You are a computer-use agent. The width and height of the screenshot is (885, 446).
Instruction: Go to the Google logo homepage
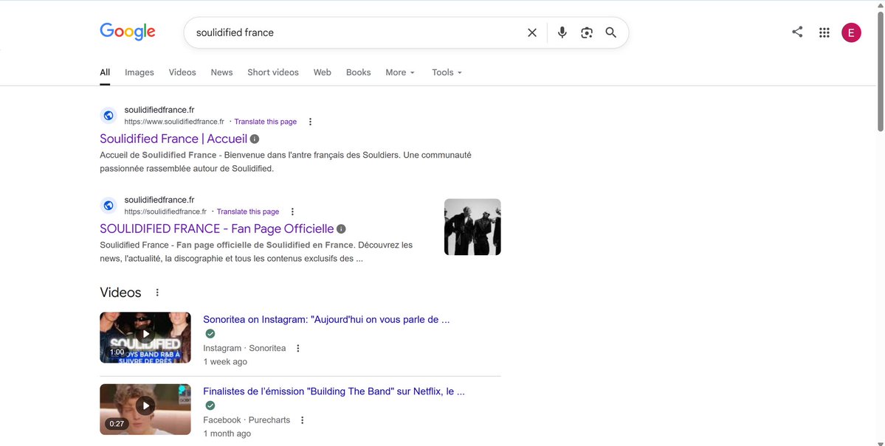[128, 32]
